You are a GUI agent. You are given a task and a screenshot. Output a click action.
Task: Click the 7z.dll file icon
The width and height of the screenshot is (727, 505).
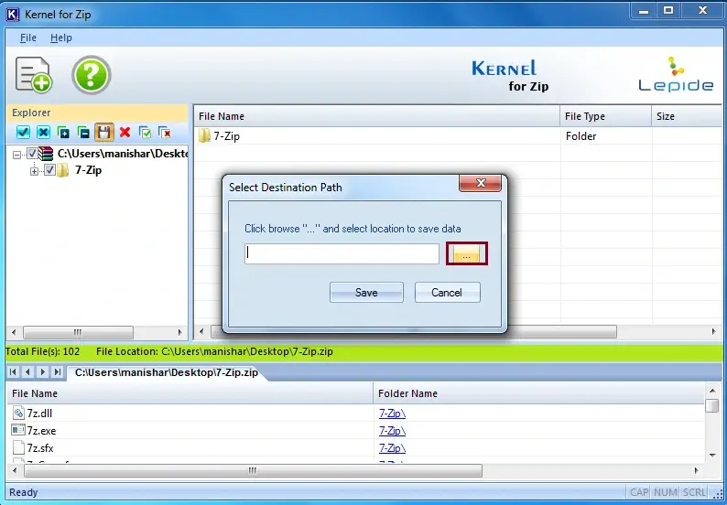[18, 413]
